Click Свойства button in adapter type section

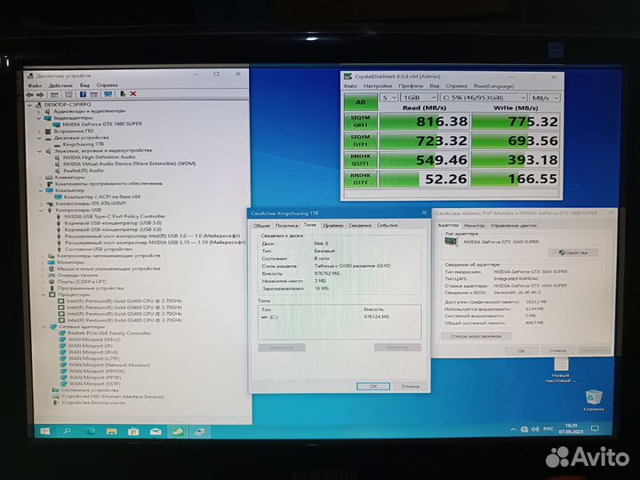coord(573,252)
